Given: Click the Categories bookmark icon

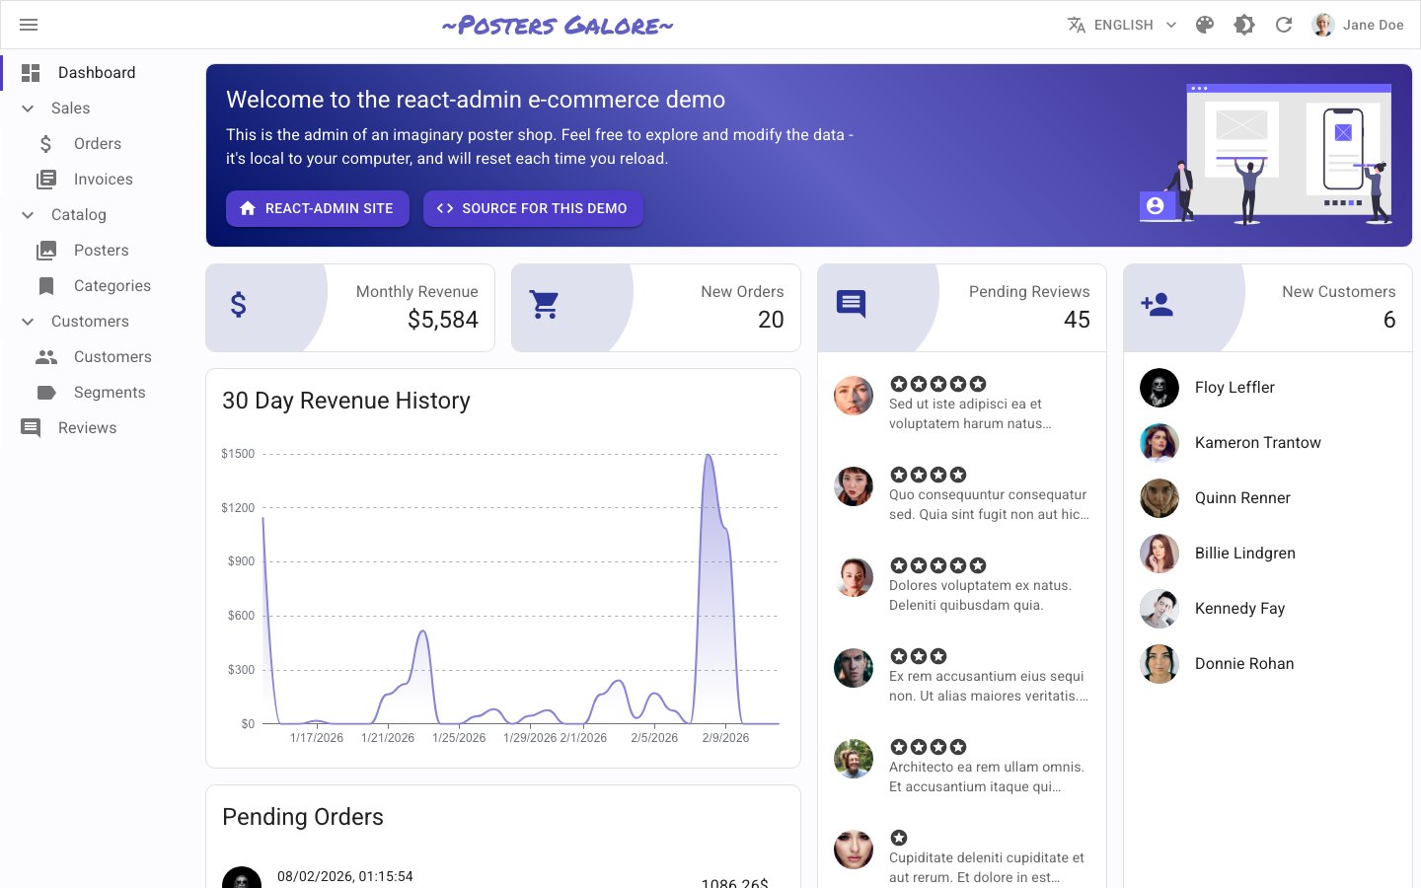Looking at the screenshot, I should 46,286.
